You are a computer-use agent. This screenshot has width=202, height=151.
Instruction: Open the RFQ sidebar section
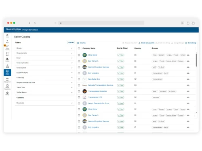7,54
